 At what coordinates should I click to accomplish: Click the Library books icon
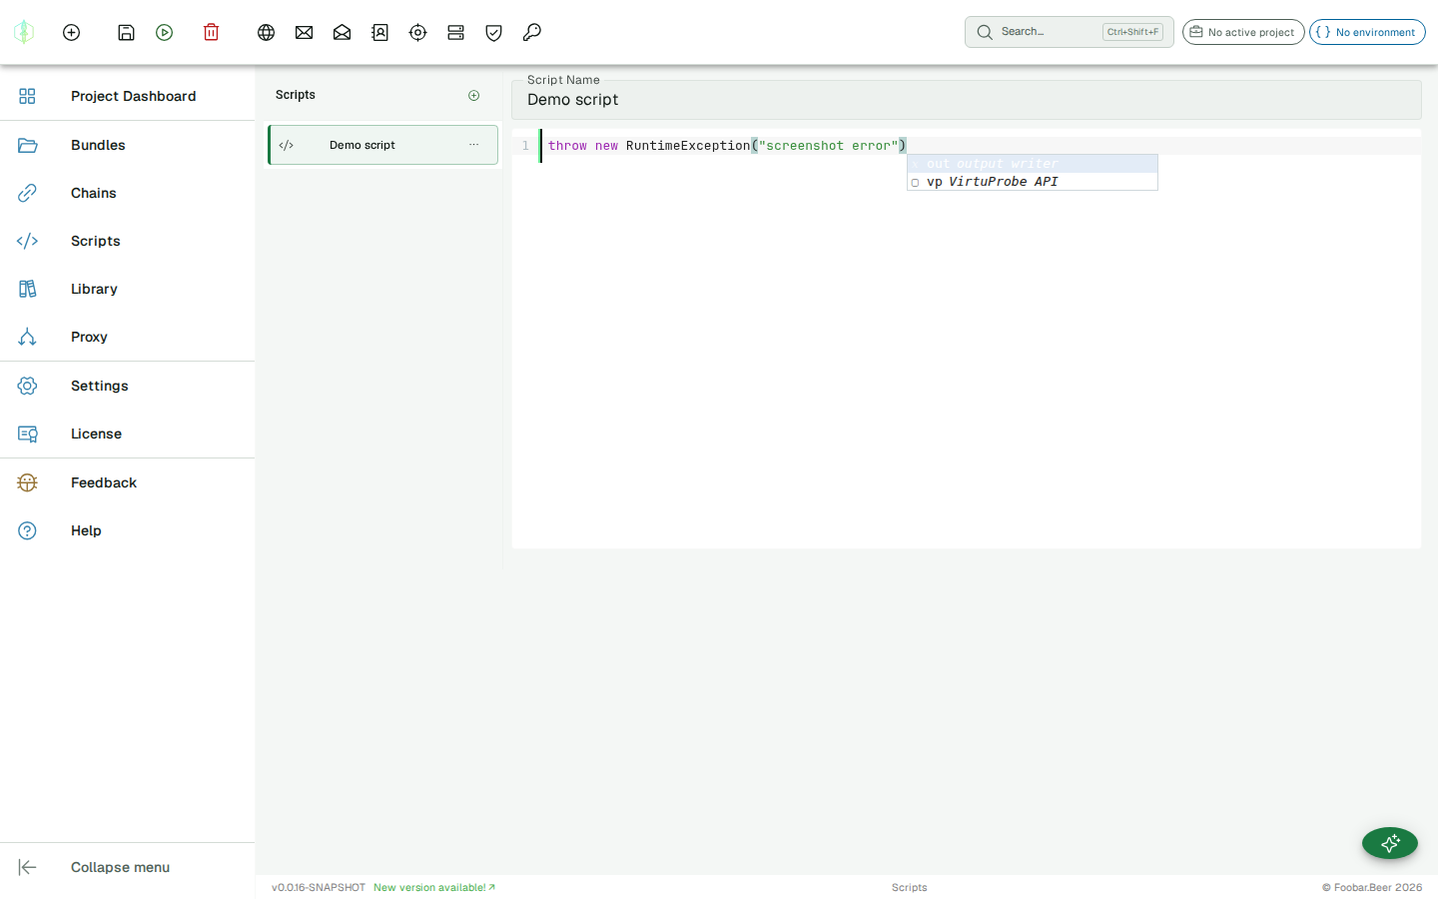tap(27, 289)
